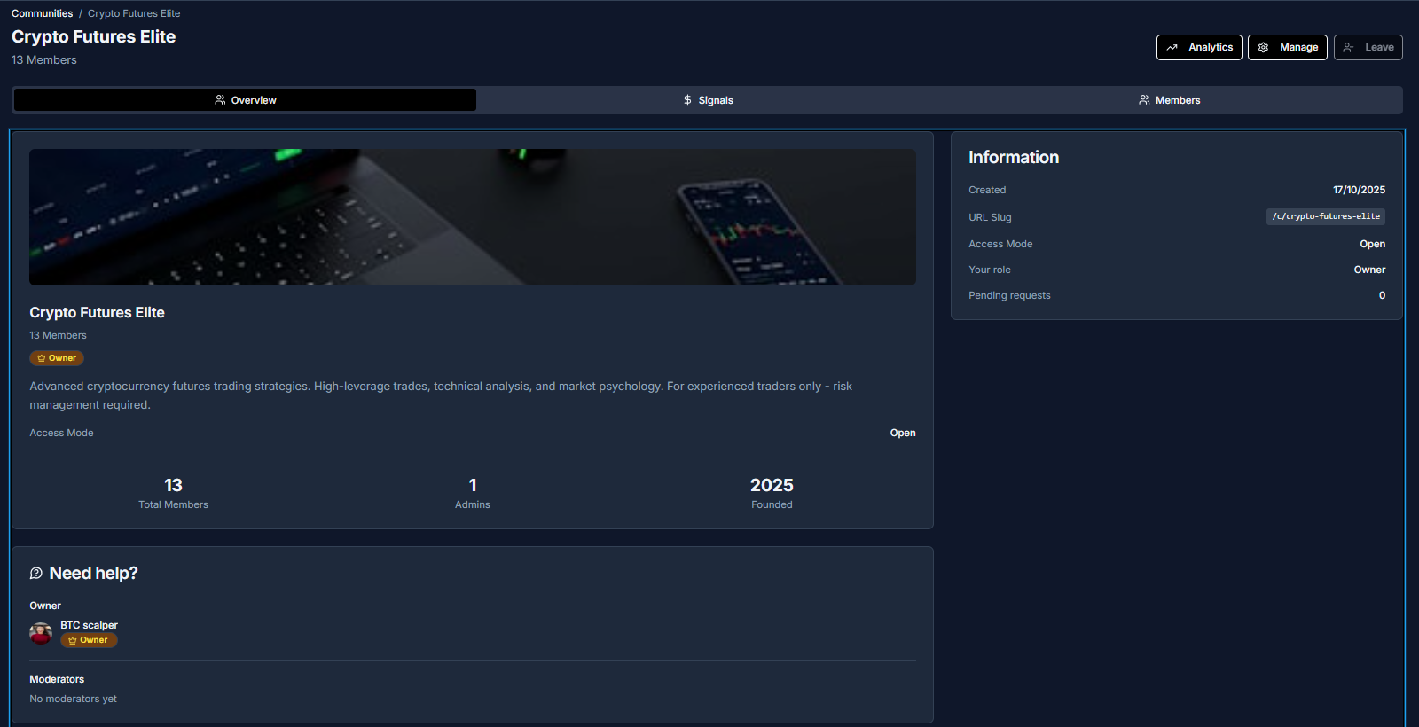Click the community banner image

(x=473, y=217)
